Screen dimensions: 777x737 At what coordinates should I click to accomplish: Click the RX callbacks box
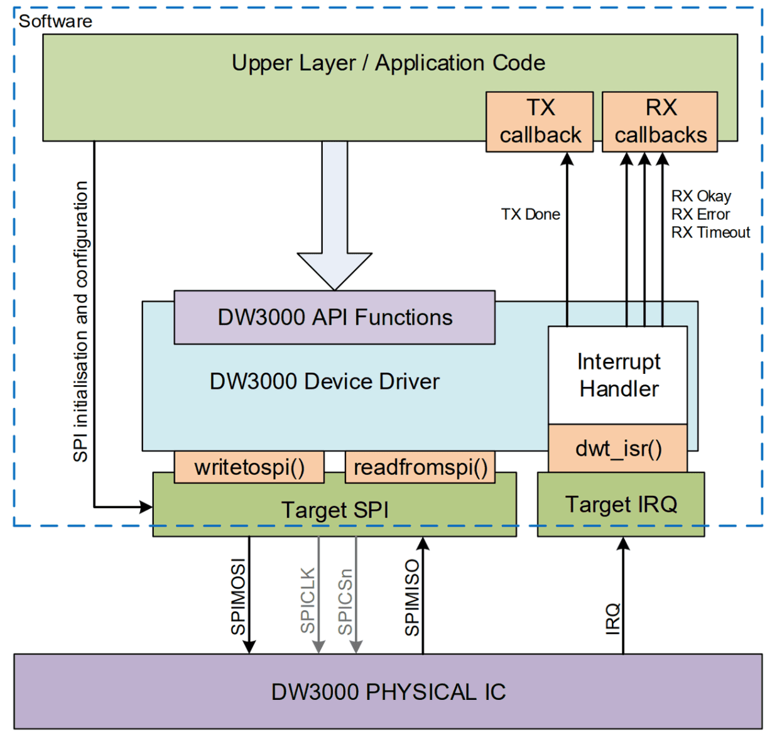660,122
